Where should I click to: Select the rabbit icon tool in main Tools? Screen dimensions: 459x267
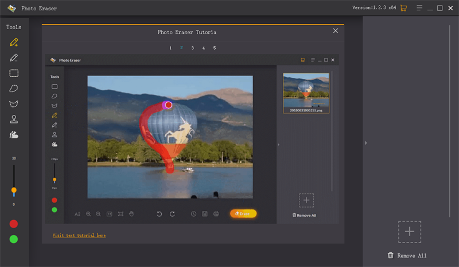click(14, 134)
